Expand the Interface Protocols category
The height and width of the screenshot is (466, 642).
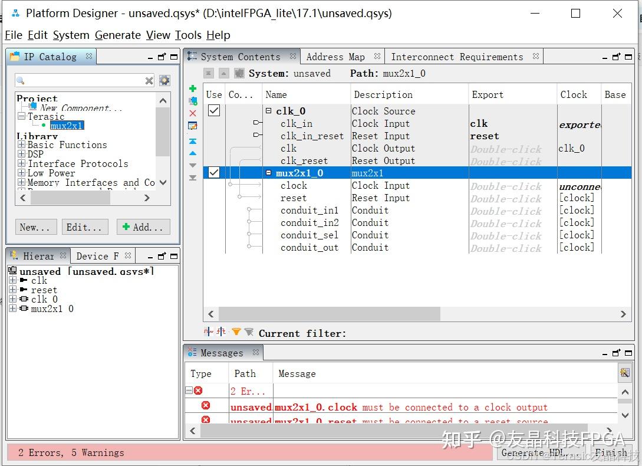tap(22, 163)
